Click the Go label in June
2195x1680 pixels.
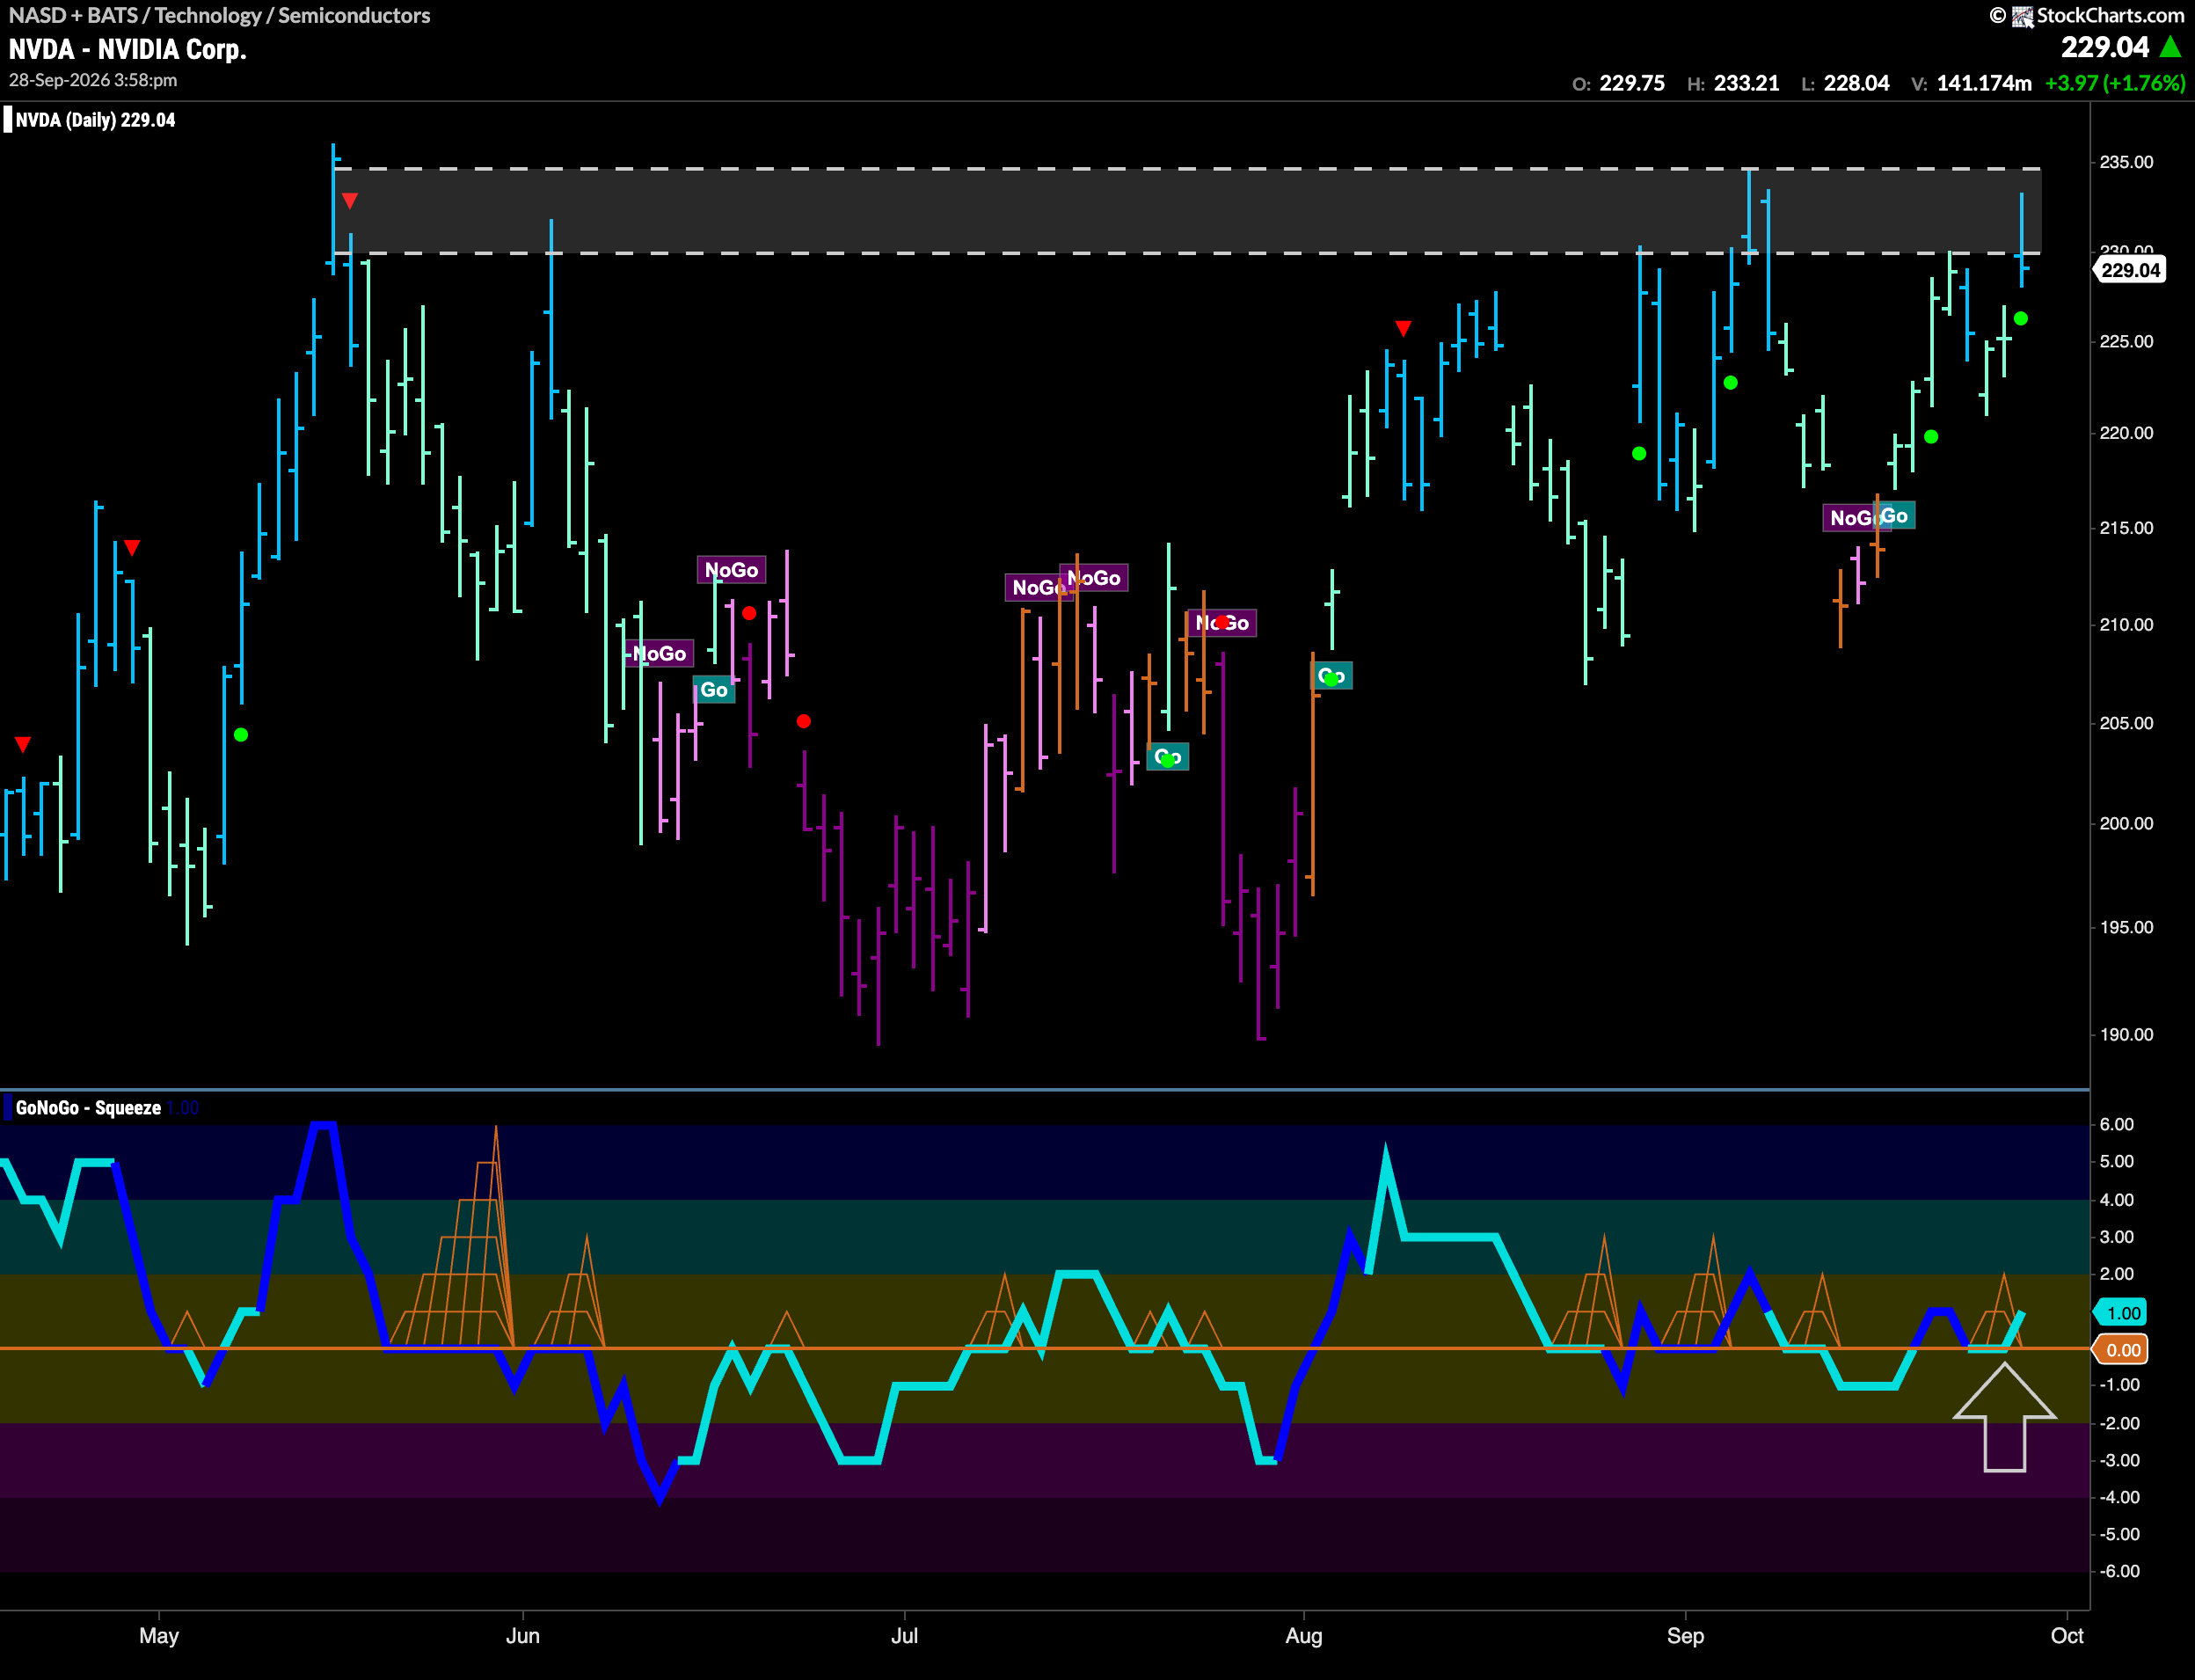click(x=714, y=690)
